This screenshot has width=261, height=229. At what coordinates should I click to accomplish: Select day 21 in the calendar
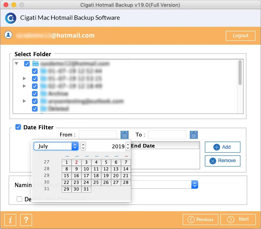click(126, 176)
